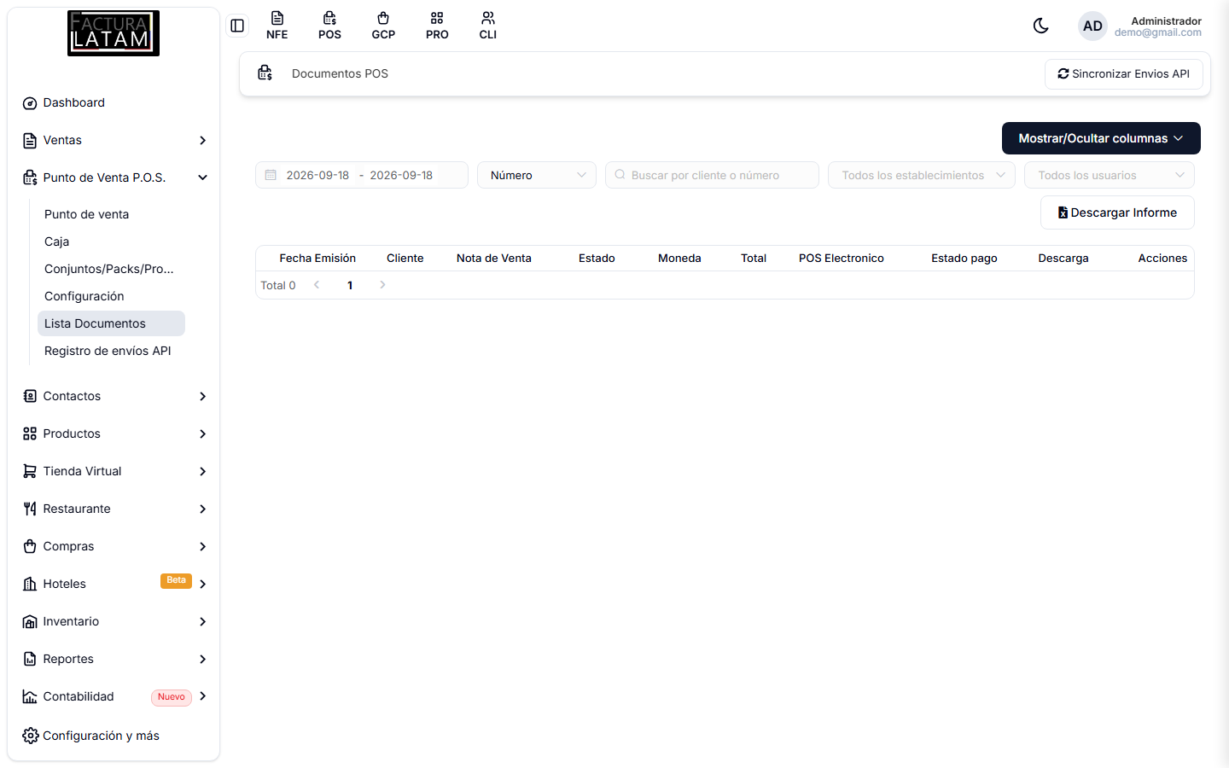Image resolution: width=1229 pixels, height=768 pixels.
Task: Focus the Buscar por cliente o número field
Action: pyautogui.click(x=712, y=175)
